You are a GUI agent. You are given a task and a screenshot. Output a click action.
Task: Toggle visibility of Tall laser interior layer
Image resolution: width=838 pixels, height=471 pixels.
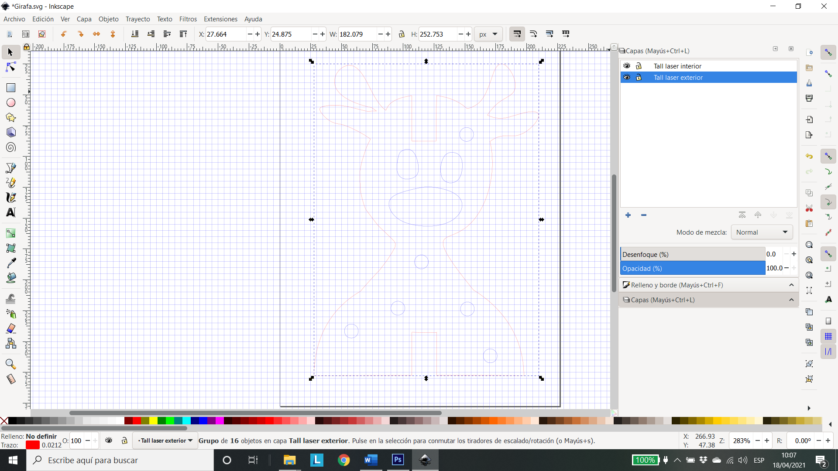pyautogui.click(x=627, y=65)
